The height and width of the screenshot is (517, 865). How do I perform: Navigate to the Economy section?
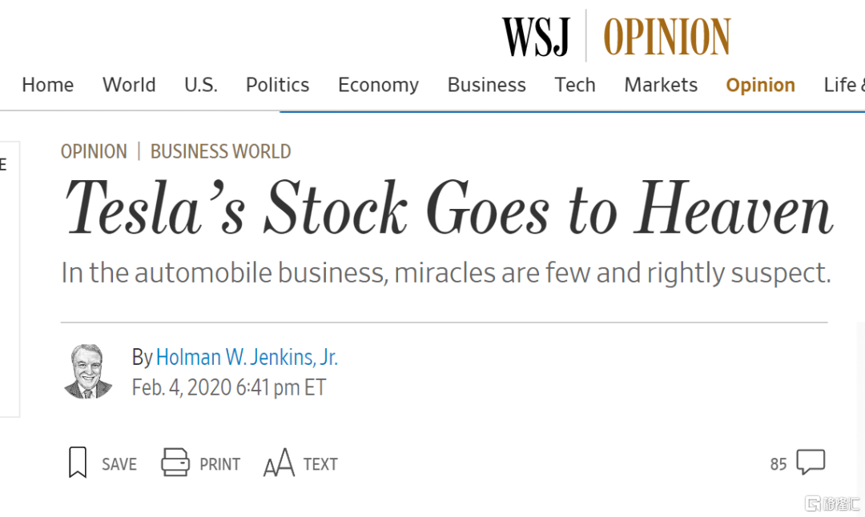pyautogui.click(x=378, y=85)
